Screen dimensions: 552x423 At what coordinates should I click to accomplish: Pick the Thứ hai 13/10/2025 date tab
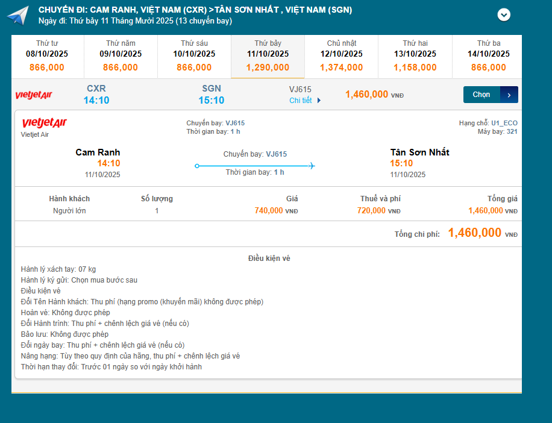[415, 56]
